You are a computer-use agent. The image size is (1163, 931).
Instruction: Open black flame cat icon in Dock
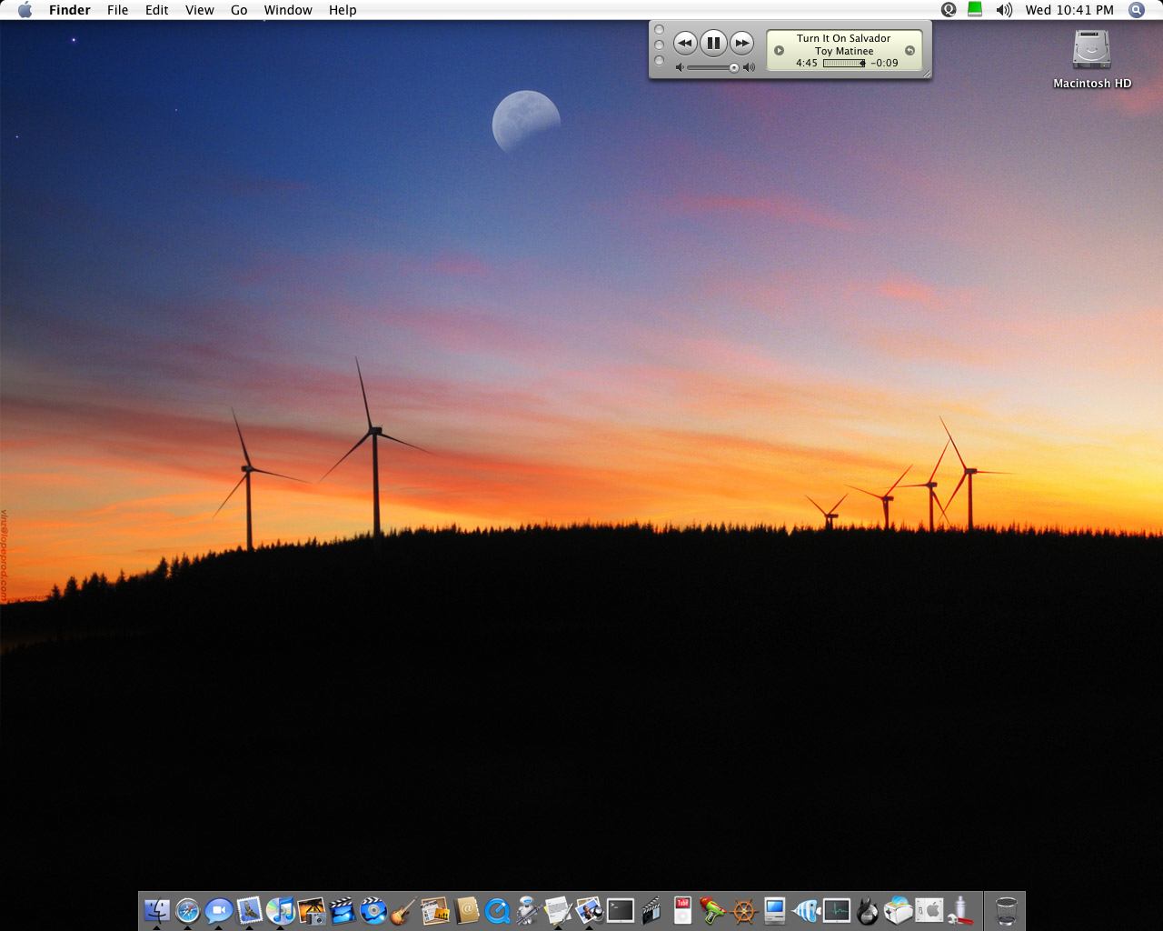(x=867, y=910)
